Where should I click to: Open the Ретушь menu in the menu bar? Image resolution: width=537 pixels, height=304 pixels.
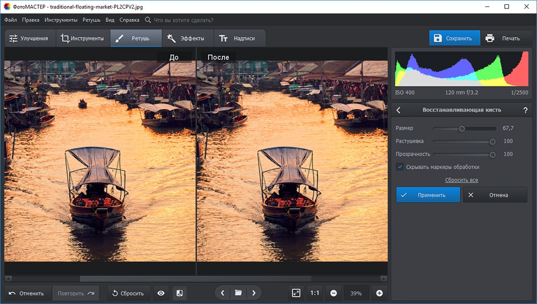click(91, 20)
